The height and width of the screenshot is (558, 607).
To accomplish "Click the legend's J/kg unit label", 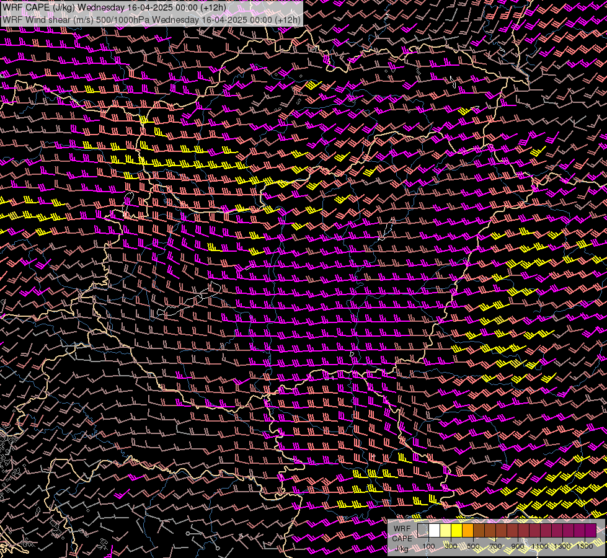I will pyautogui.click(x=401, y=549).
